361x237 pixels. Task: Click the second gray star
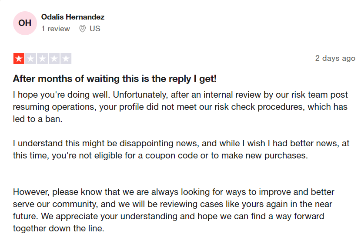pos(30,59)
